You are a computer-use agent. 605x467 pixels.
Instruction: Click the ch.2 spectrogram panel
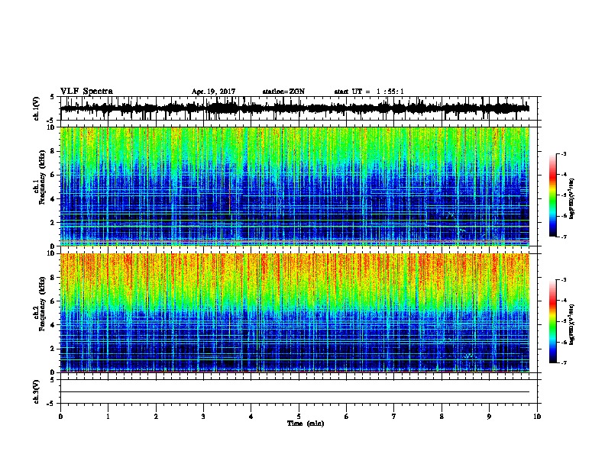coord(299,313)
